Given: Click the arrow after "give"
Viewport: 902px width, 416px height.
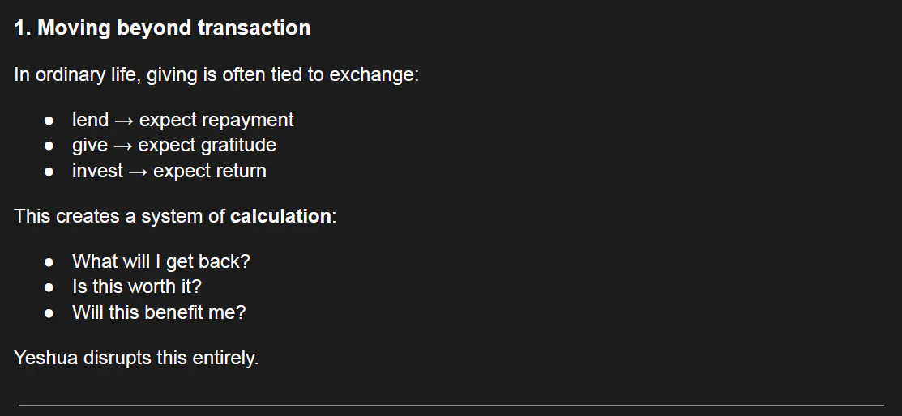Looking at the screenshot, I should point(123,146).
